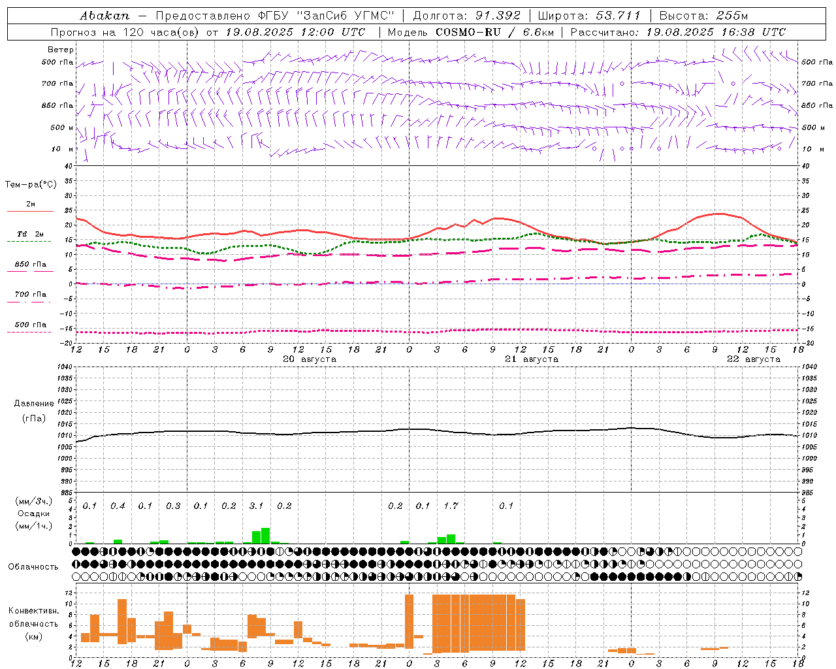Click the "Тем-ра(°C)" temperature panel label

[x=31, y=185]
